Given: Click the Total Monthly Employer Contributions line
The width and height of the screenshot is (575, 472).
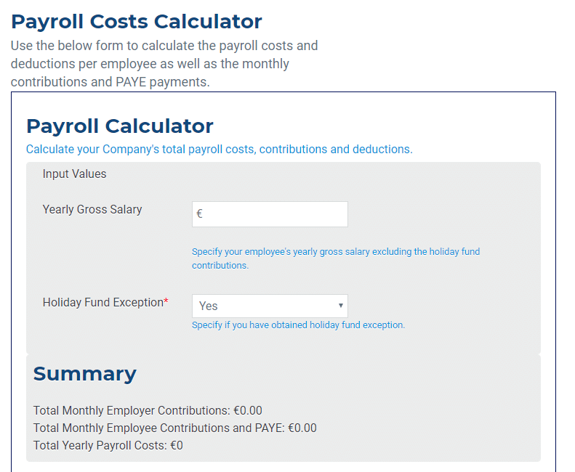Looking at the screenshot, I should coord(148,410).
